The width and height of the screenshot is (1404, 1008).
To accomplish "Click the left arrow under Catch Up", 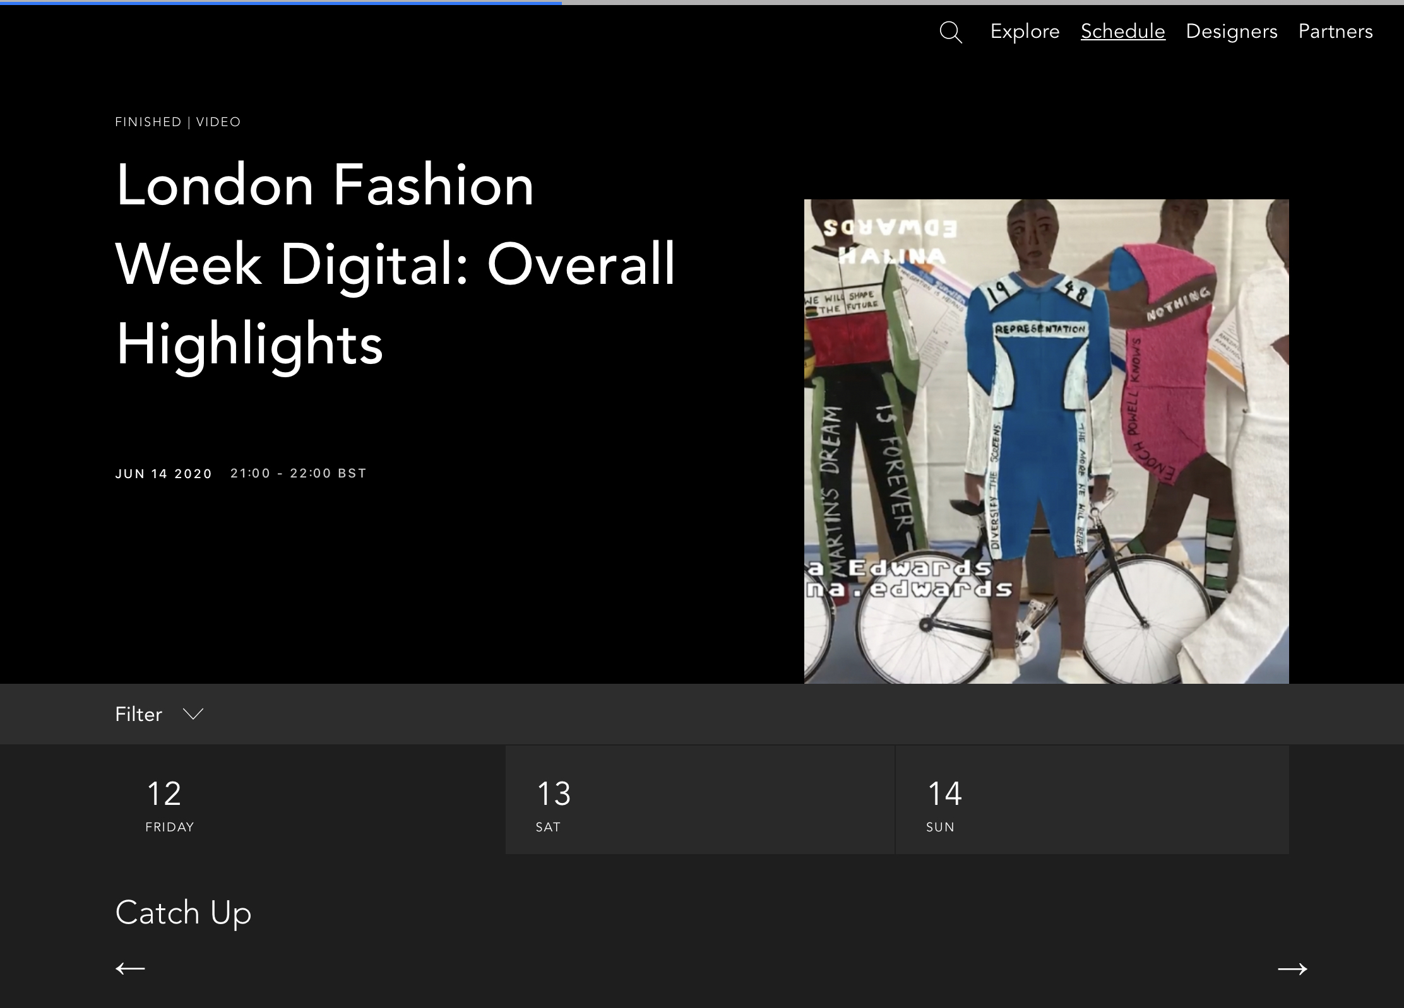I will pos(130,968).
